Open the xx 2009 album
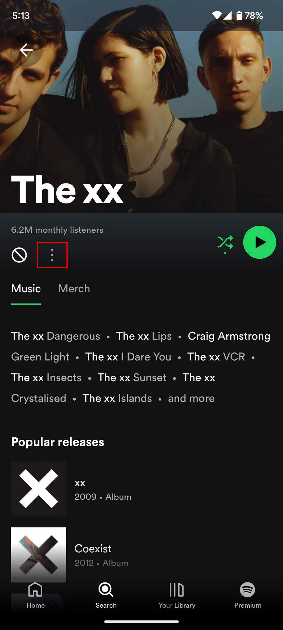283x630 pixels. pos(141,489)
